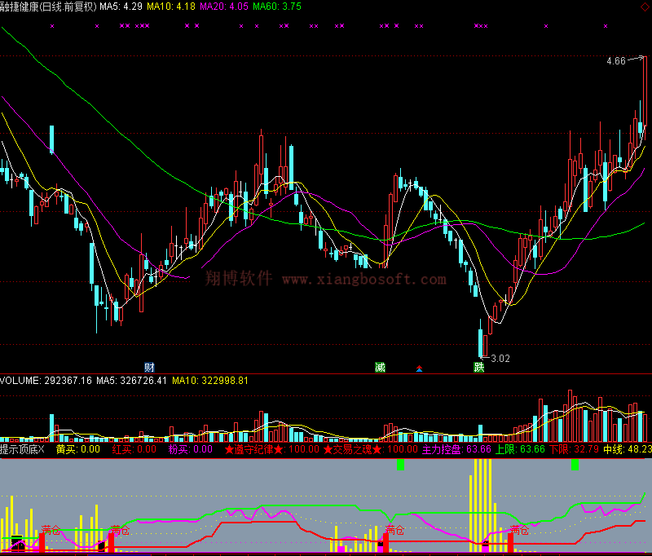
Task: Click the 提示顶底 indicator name
Action: click(23, 449)
